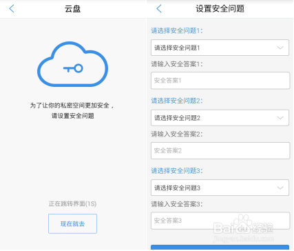Click the 请输入安全答案2: label
294x251 pixels.
point(177,134)
